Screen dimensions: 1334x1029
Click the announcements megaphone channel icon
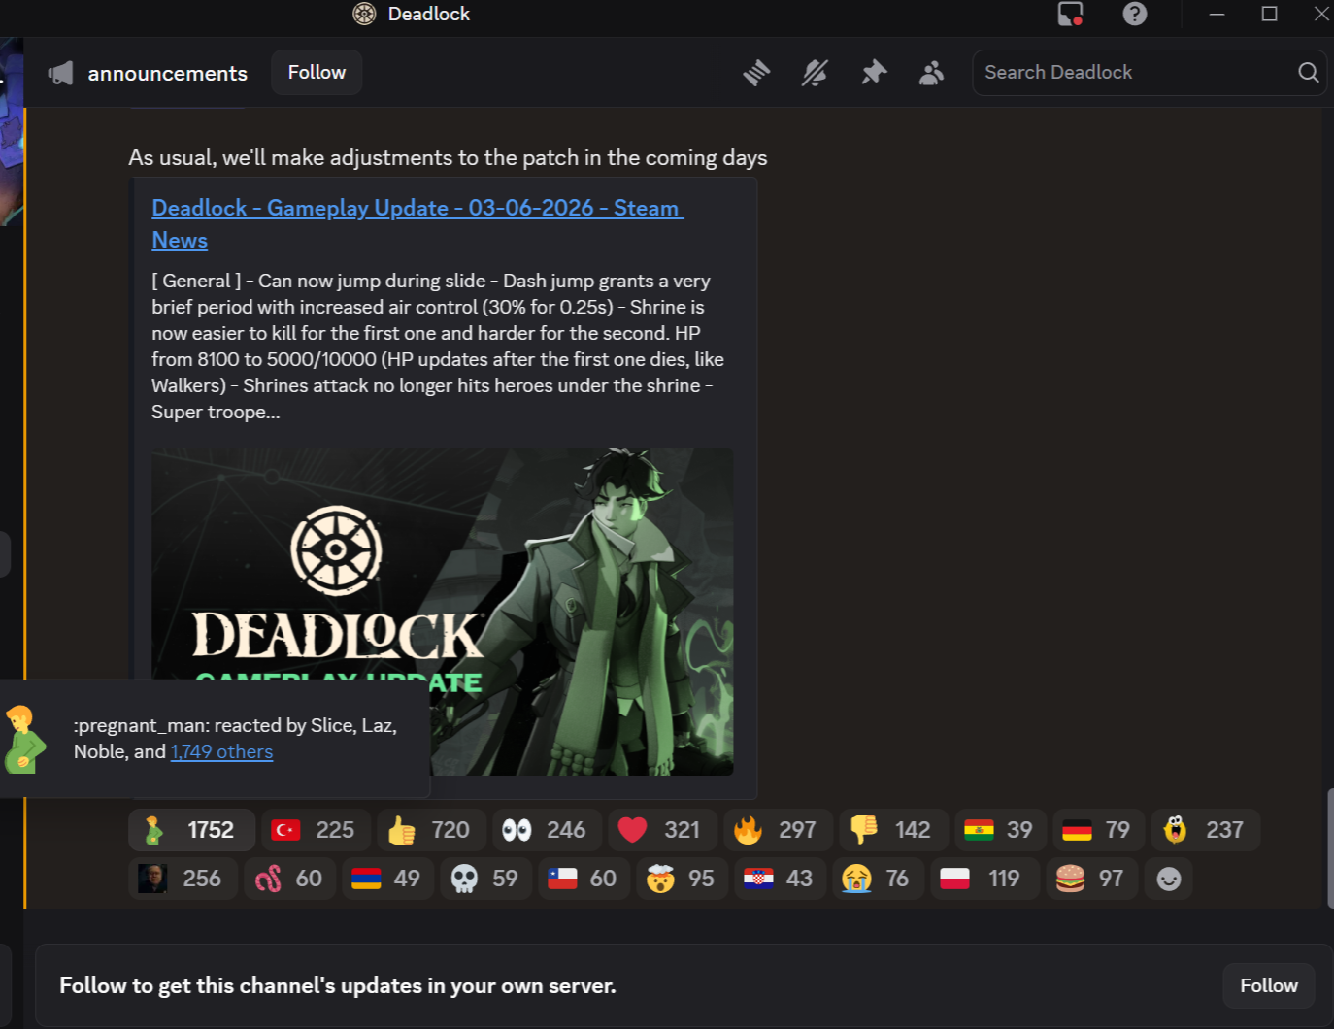point(60,73)
